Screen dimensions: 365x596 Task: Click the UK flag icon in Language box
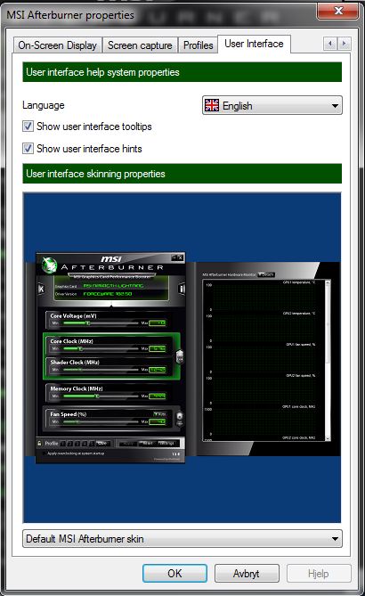(212, 105)
